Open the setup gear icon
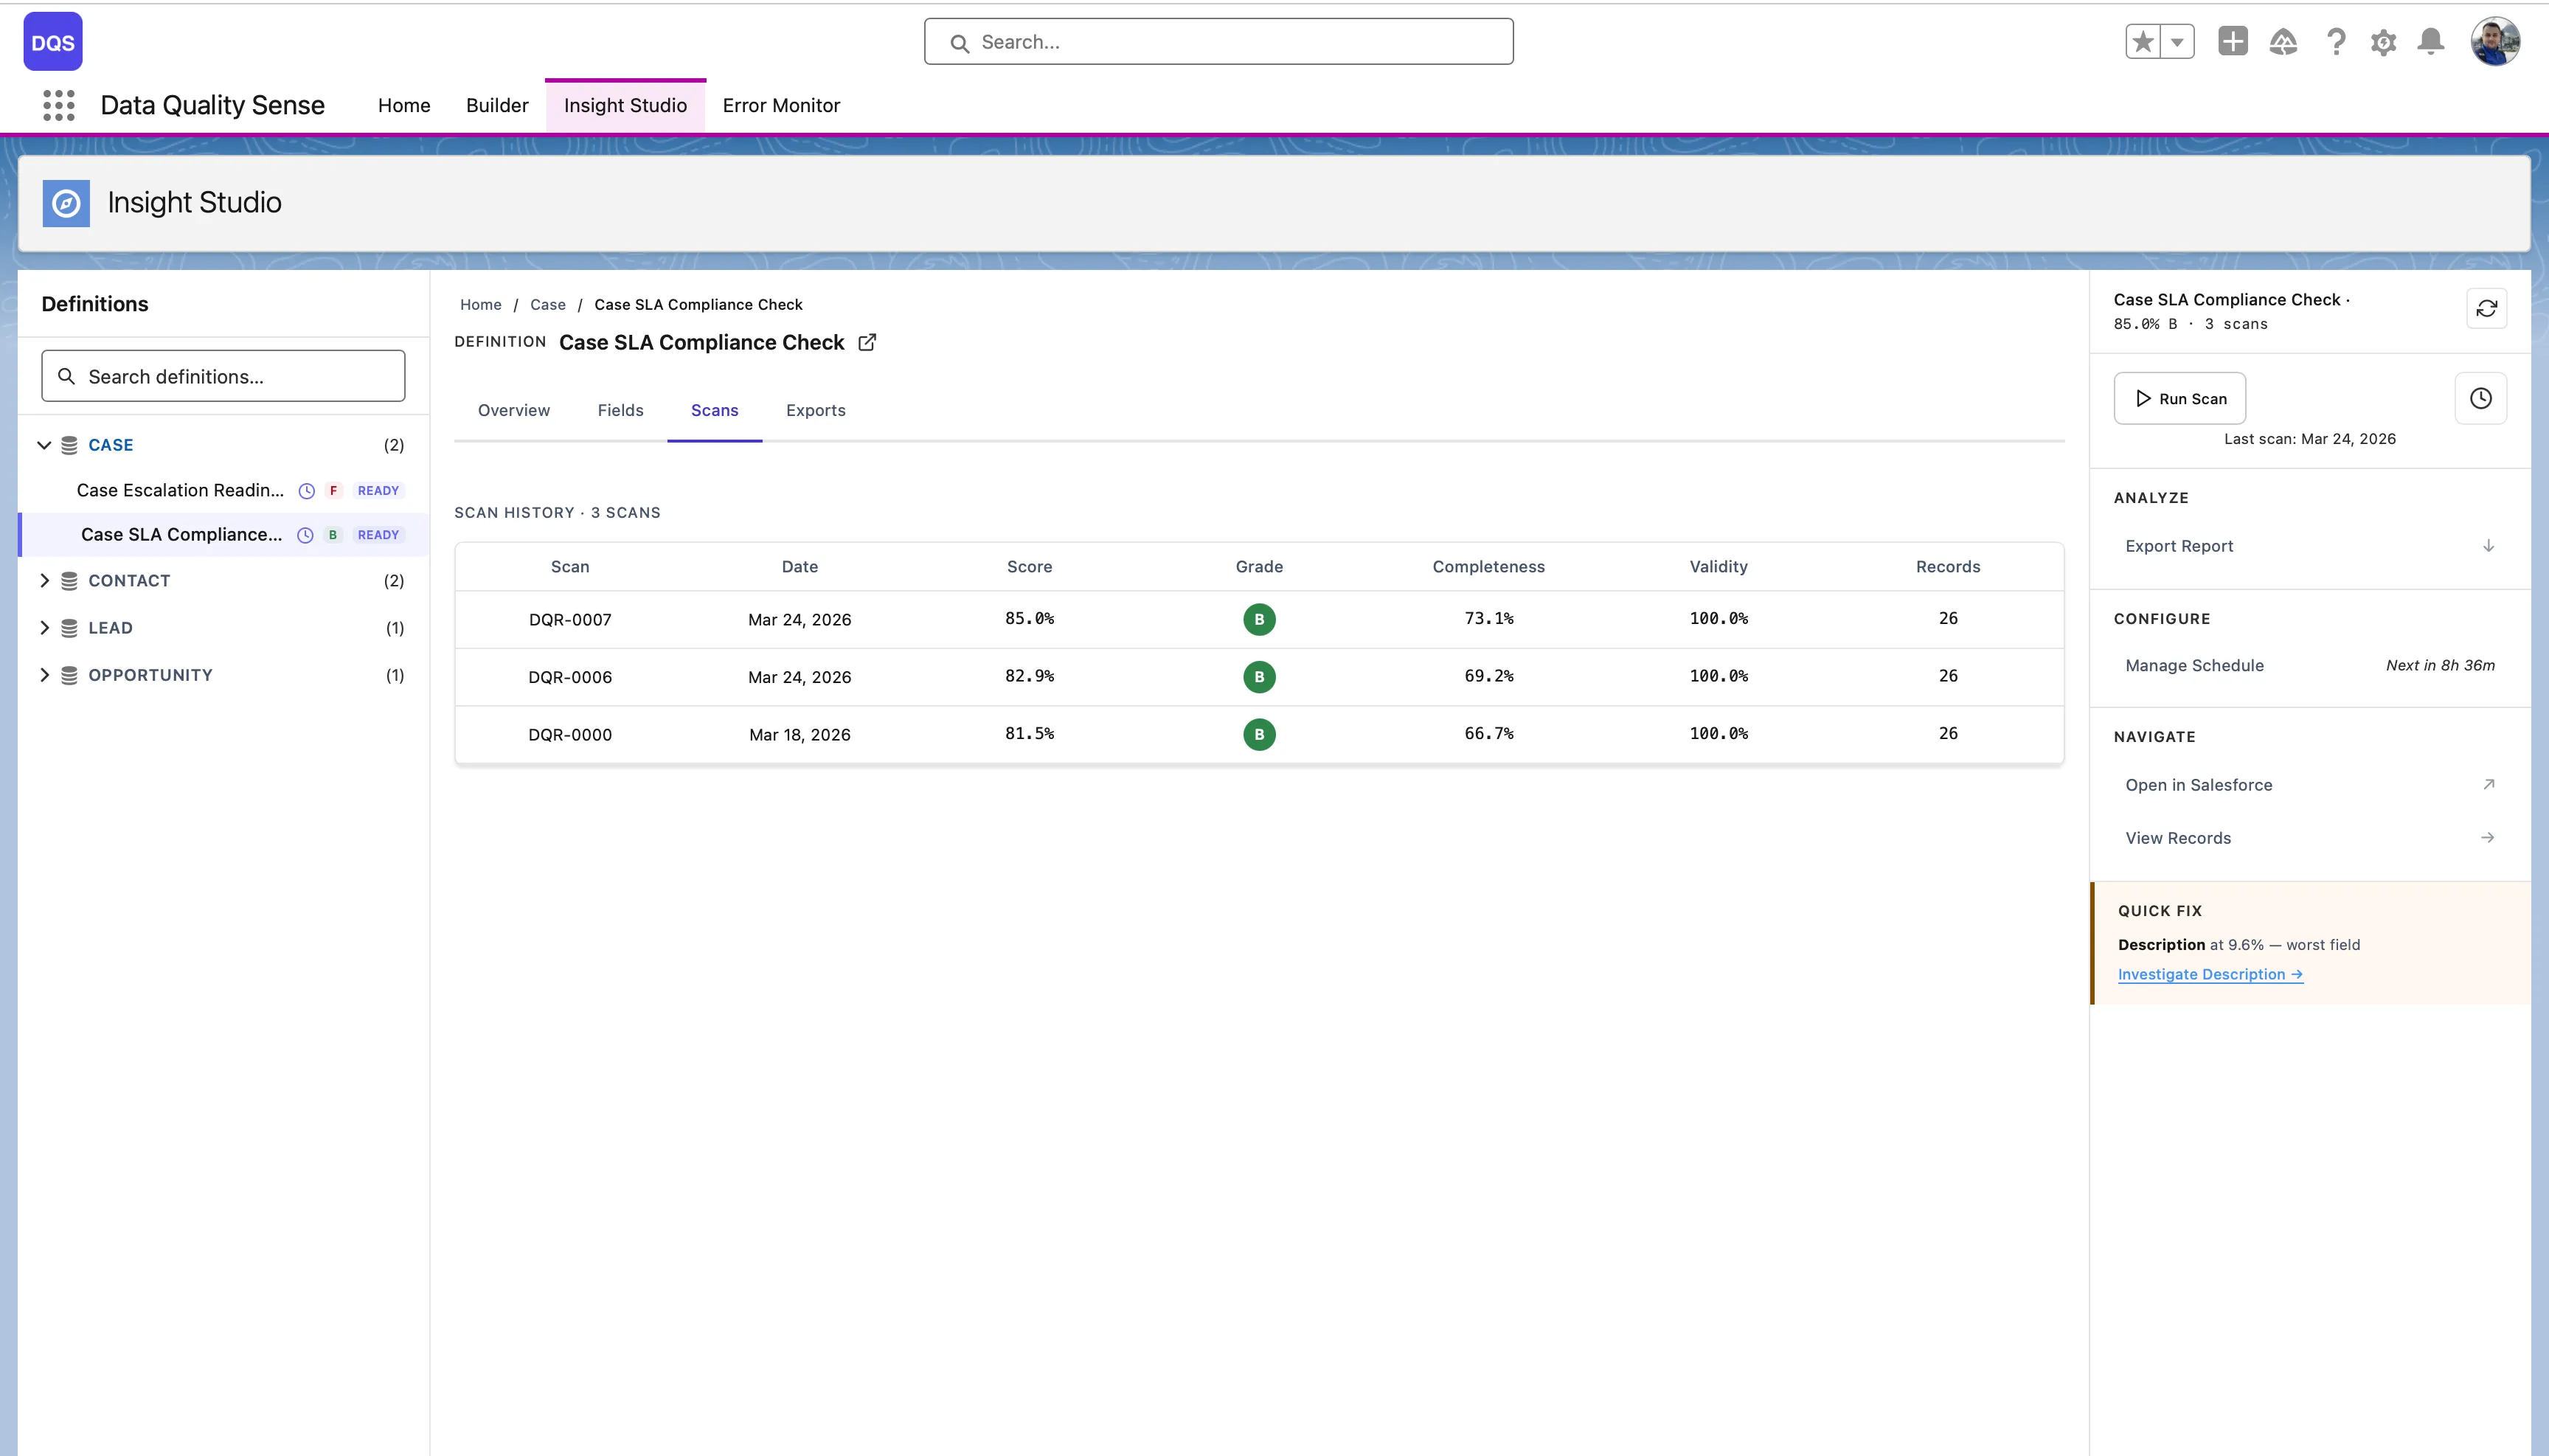Viewport: 2549px width, 1456px height. coord(2383,41)
